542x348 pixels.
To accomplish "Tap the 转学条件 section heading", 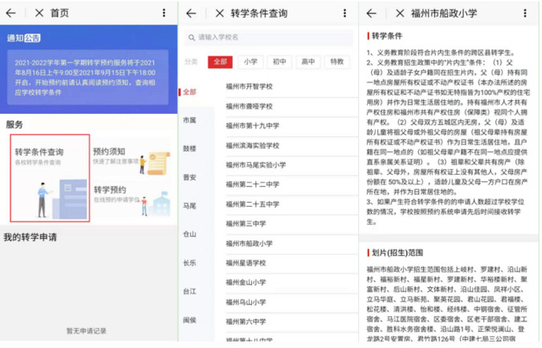I will click(387, 36).
